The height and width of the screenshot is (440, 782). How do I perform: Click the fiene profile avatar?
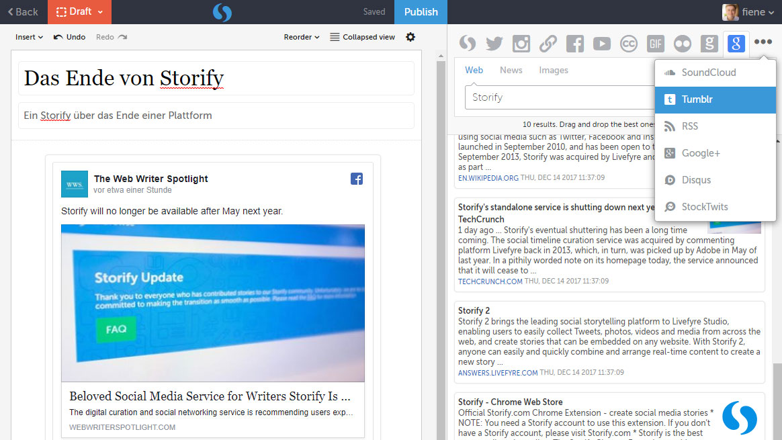tap(730, 12)
